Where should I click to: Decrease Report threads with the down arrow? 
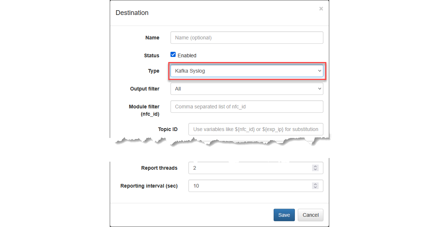315,170
